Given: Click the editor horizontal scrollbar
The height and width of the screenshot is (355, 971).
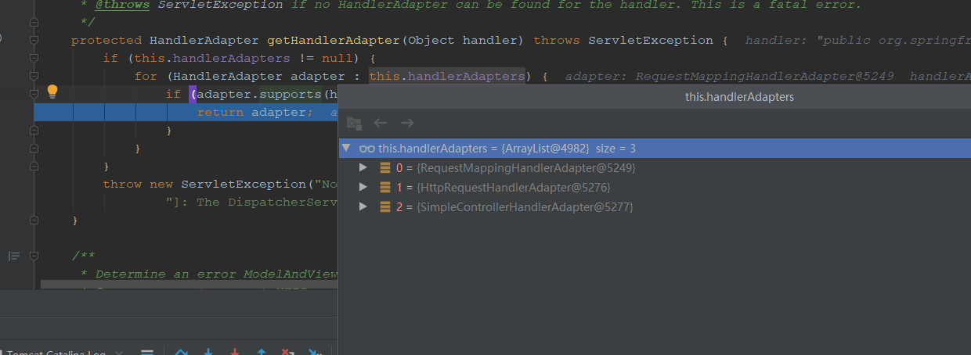Looking at the screenshot, I should coord(189,286).
